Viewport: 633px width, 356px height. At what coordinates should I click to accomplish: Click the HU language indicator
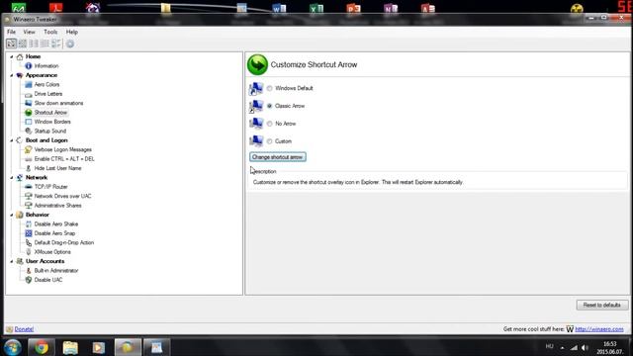click(x=550, y=346)
